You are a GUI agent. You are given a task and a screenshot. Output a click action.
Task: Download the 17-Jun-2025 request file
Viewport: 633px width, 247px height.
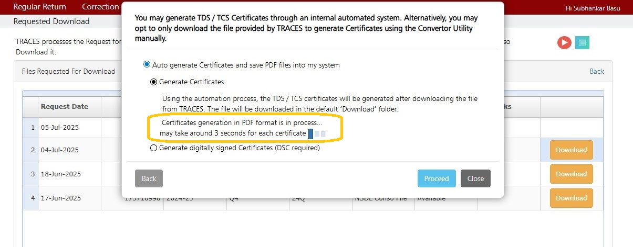(571, 198)
